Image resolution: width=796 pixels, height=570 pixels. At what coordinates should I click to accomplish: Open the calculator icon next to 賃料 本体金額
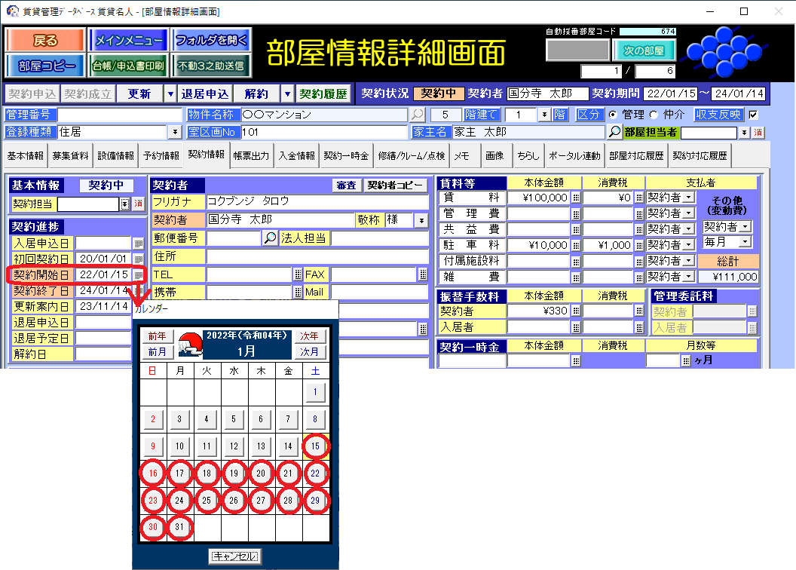tap(576, 198)
